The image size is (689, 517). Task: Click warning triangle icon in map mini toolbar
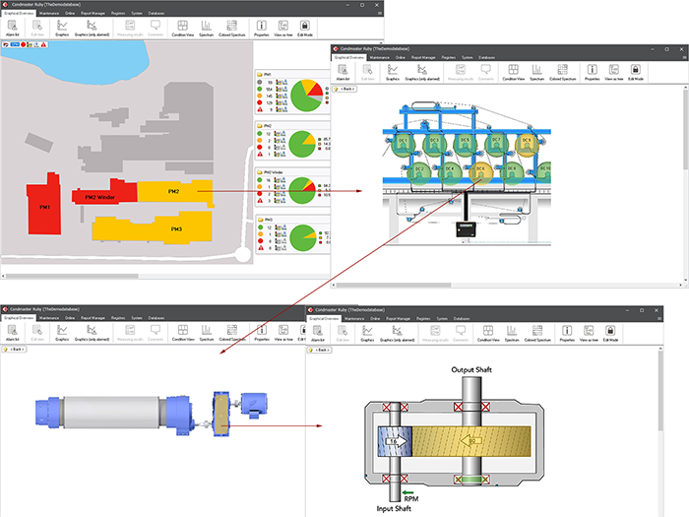43,45
